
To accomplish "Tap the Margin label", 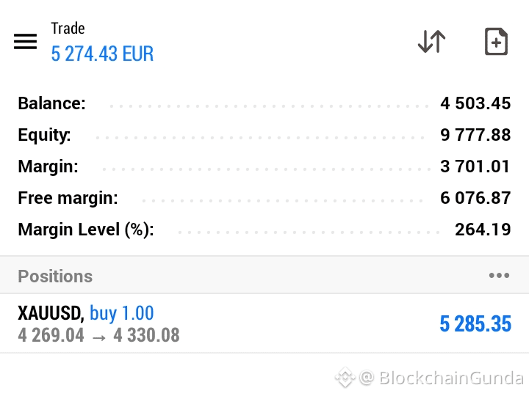I will click(x=48, y=166).
